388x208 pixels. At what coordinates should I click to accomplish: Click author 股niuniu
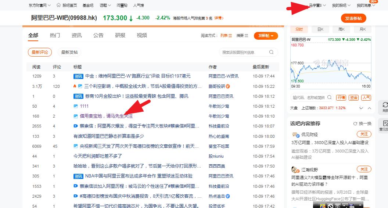(x=216, y=156)
